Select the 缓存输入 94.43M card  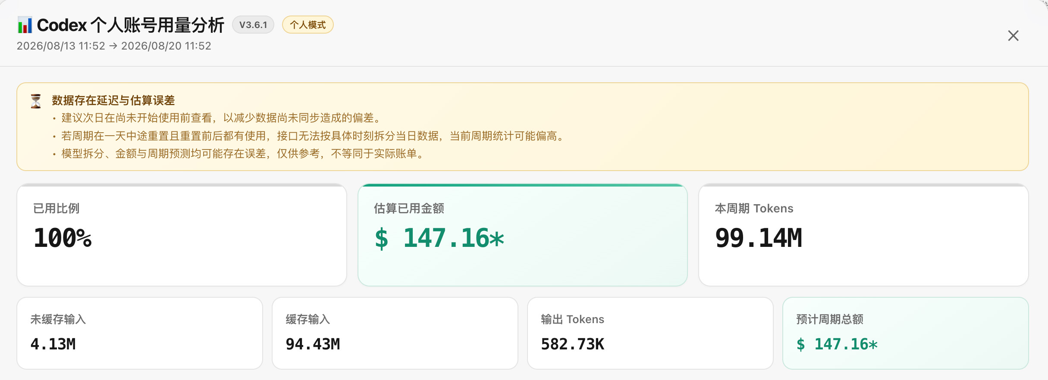395,333
